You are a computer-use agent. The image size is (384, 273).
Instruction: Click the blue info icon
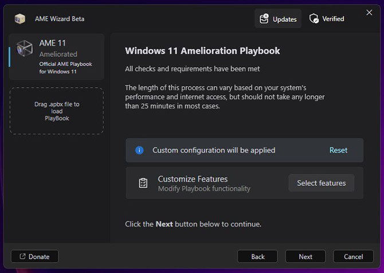139,150
